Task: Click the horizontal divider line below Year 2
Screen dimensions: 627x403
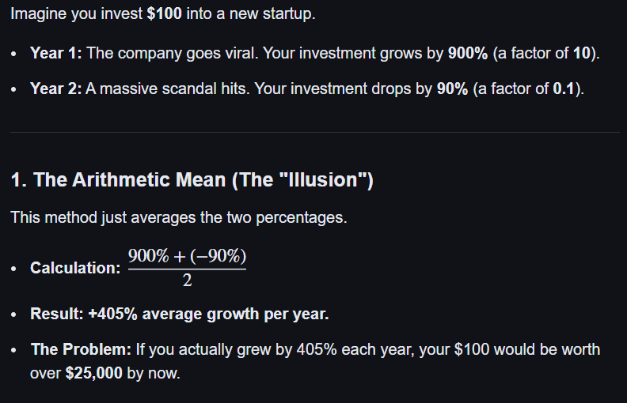Action: click(x=314, y=132)
